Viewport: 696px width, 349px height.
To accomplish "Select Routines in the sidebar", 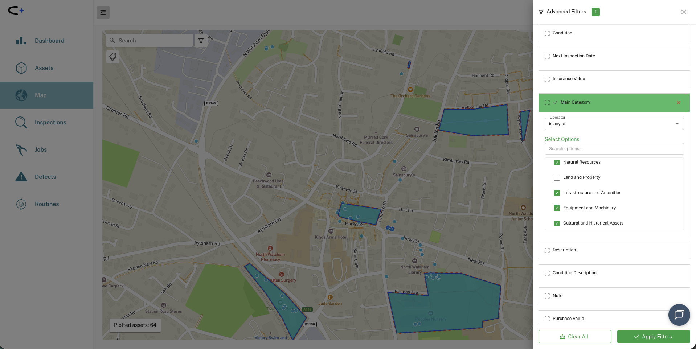I will point(47,204).
